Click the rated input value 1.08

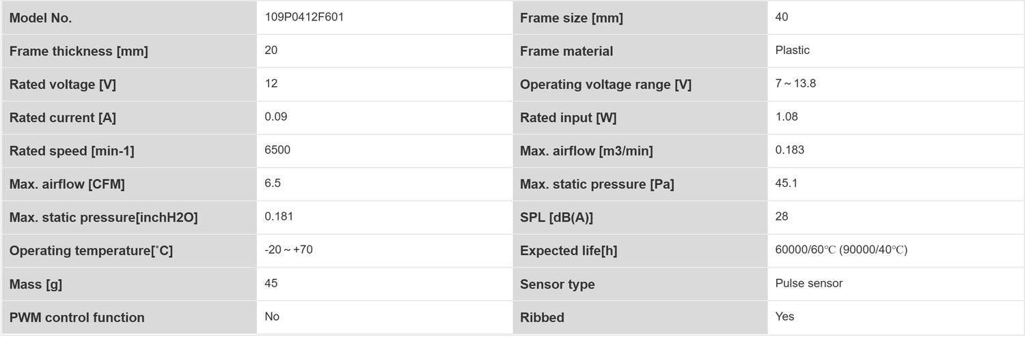pyautogui.click(x=787, y=117)
